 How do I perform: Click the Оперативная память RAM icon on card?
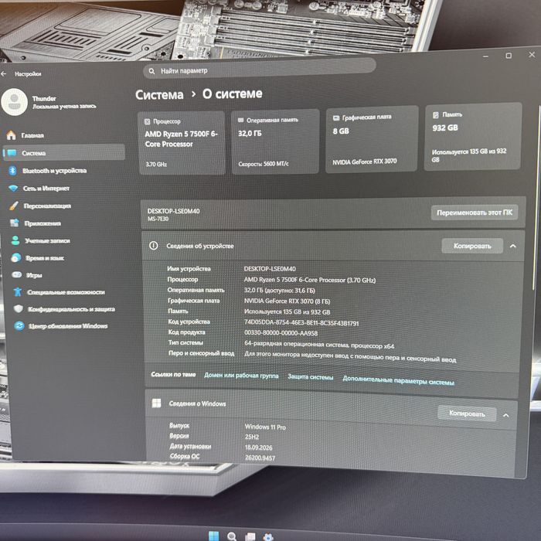tap(241, 120)
